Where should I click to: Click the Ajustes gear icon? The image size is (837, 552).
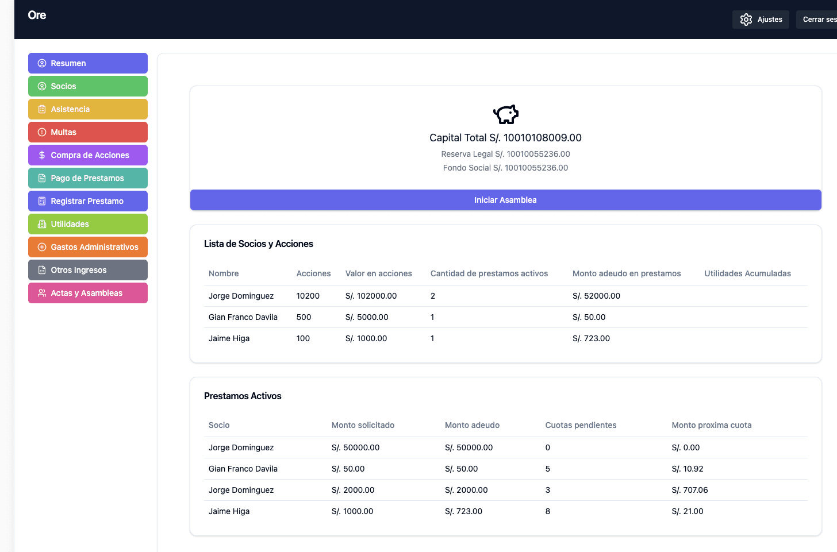pos(746,20)
